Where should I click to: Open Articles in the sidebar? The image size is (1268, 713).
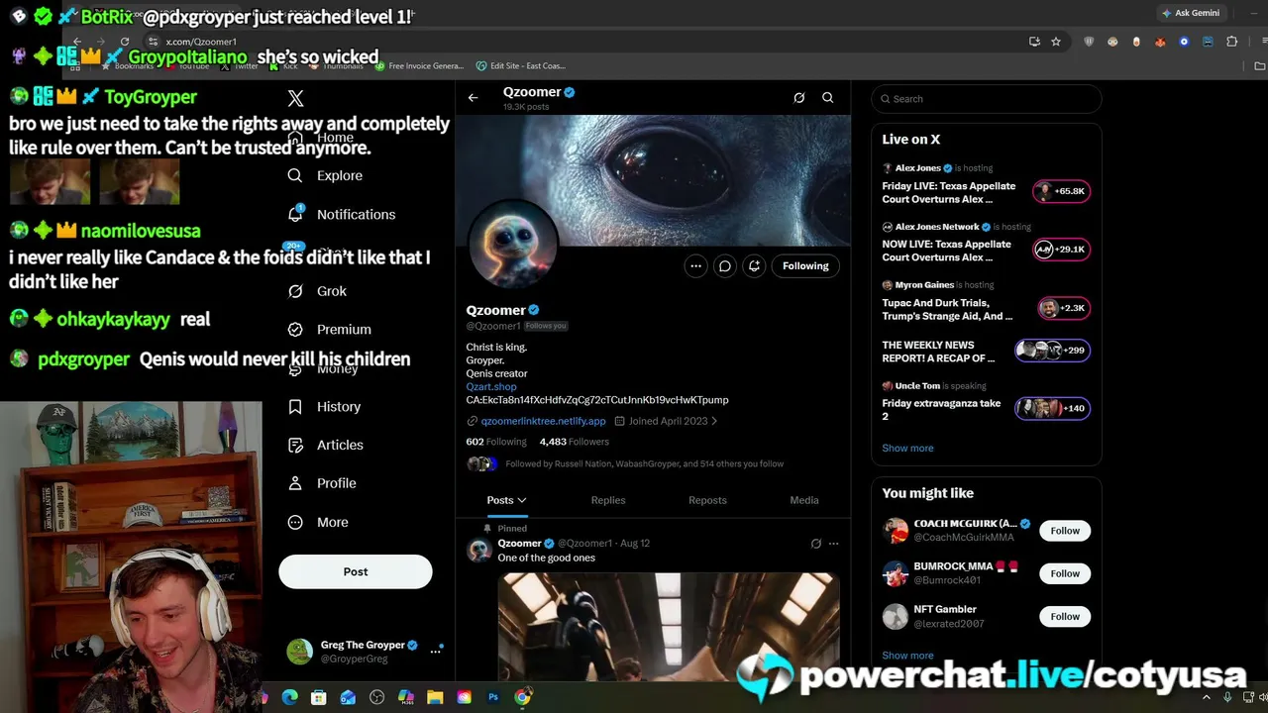[325, 445]
